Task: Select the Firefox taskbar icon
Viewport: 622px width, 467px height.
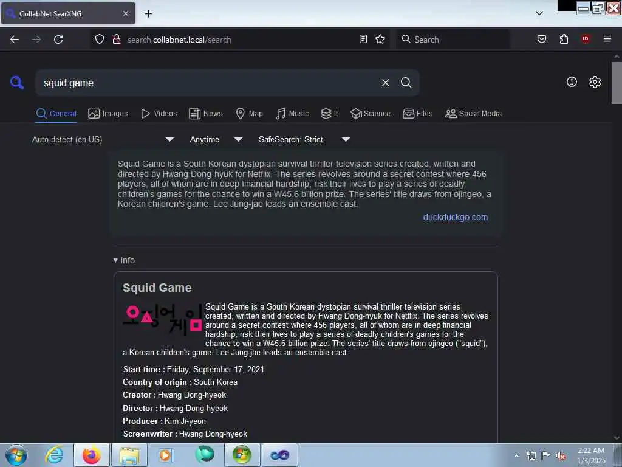Action: point(91,455)
